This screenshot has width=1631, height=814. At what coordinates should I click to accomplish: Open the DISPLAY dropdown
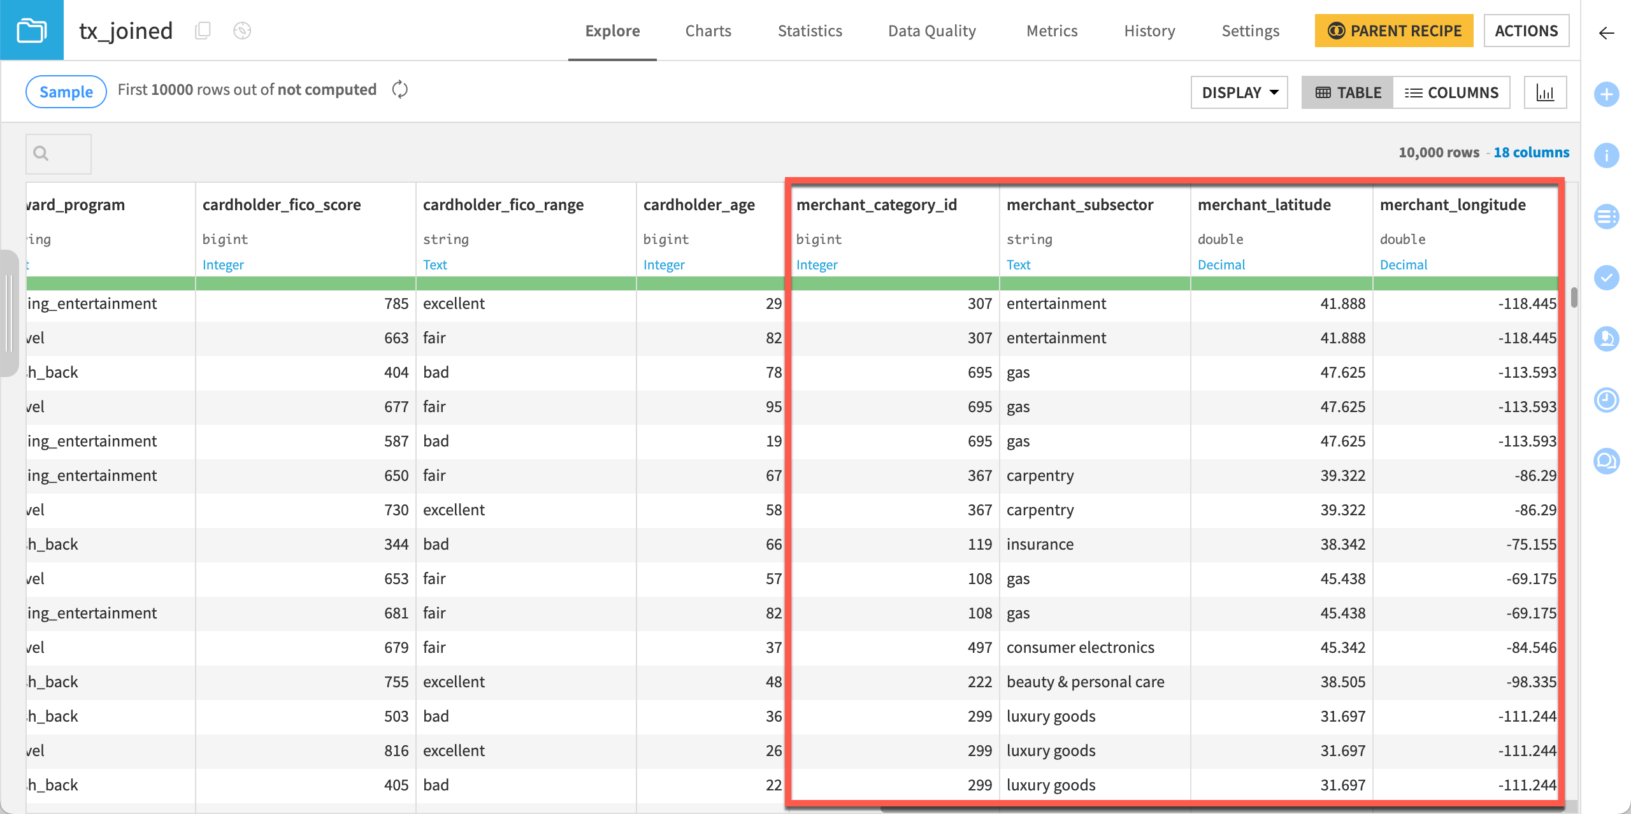point(1239,92)
